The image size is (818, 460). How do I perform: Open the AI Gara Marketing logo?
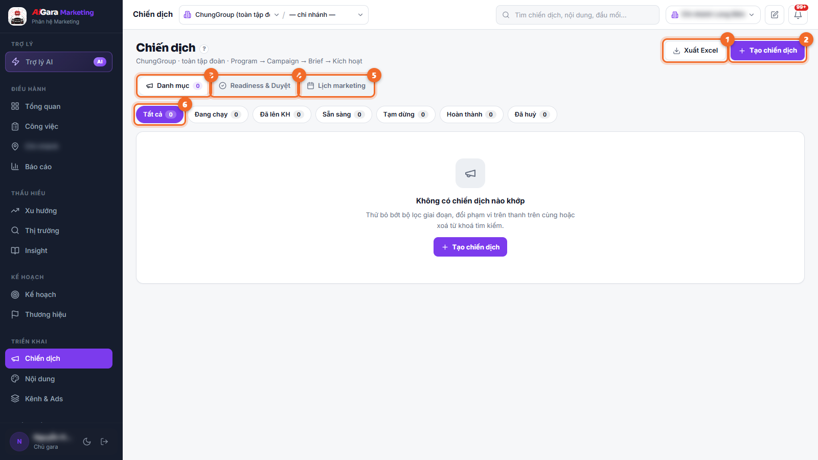point(17,16)
